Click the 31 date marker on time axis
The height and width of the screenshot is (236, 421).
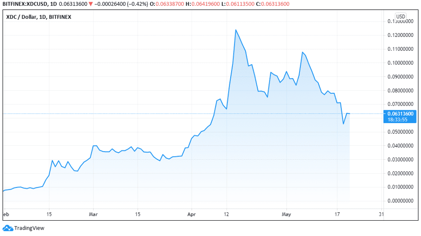381,214
